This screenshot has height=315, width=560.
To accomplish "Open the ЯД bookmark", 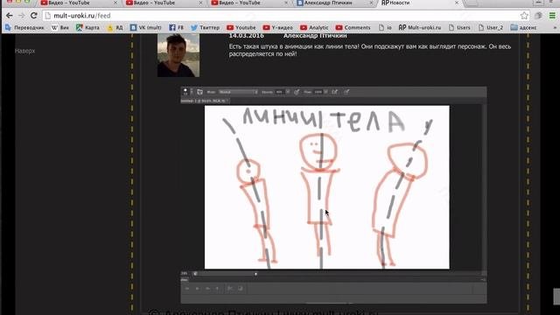I will click(115, 27).
